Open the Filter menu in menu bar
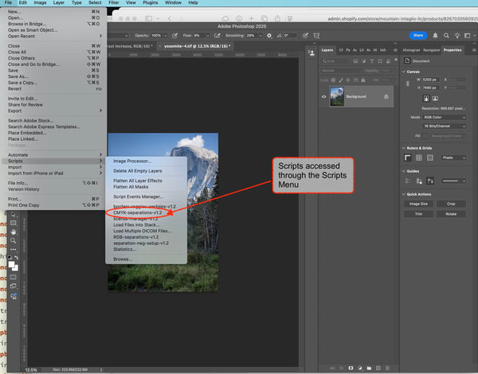 114,2
